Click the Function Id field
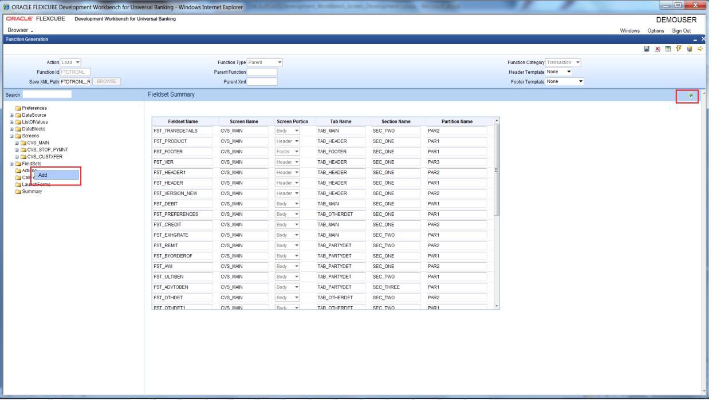This screenshot has width=712, height=400. [x=75, y=72]
